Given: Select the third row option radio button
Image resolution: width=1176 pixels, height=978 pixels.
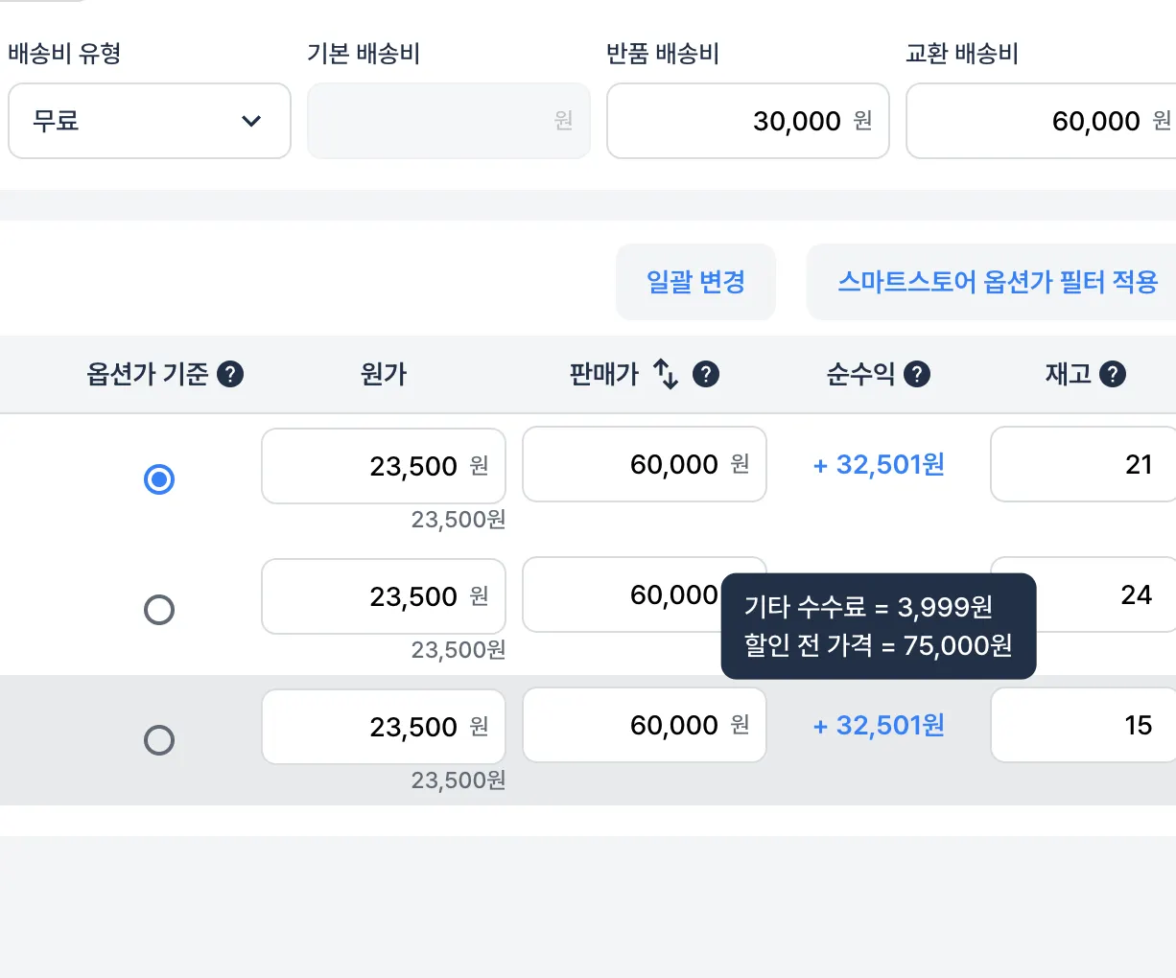Looking at the screenshot, I should click(159, 740).
